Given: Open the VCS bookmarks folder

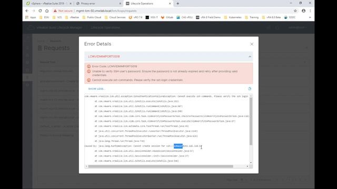Looking at the screenshot, I should [57, 17].
